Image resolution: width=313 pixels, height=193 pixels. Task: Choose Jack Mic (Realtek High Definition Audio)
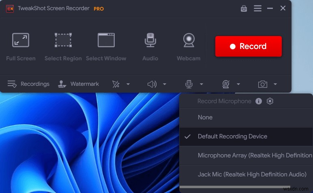(x=246, y=174)
